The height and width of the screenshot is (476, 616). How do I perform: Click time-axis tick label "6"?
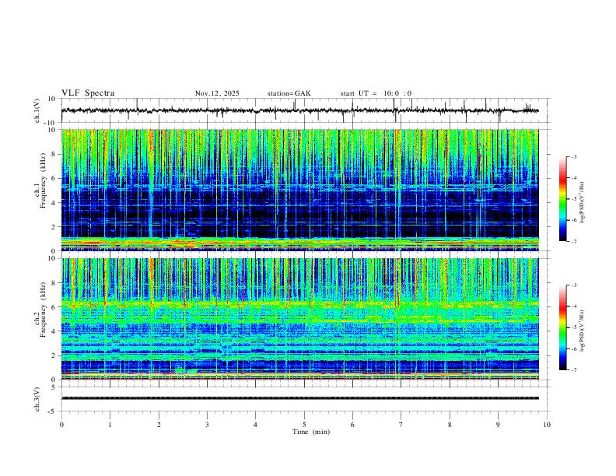(x=352, y=425)
